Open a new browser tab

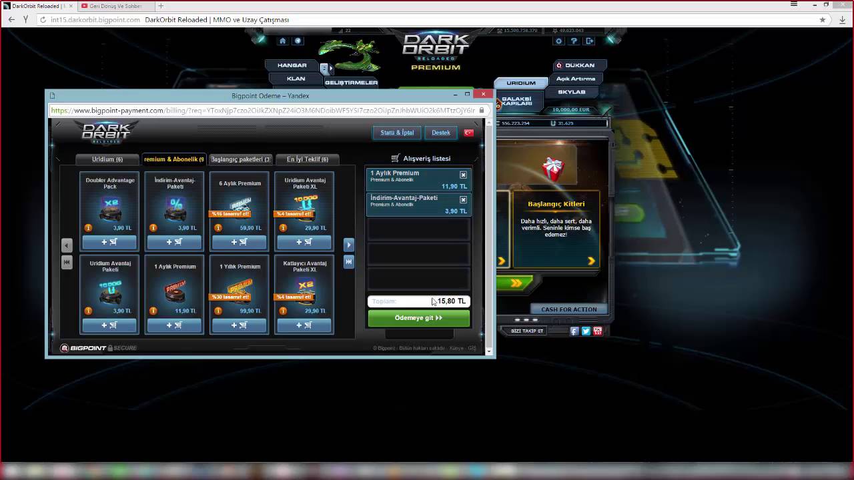point(161,6)
